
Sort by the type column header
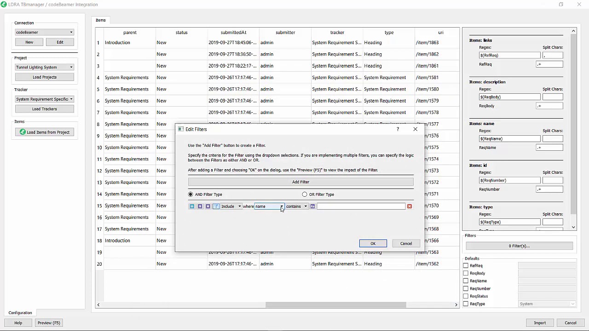(389, 33)
